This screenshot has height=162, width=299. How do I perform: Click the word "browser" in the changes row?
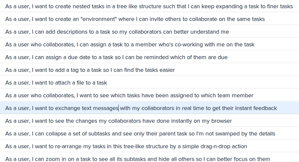(221, 121)
